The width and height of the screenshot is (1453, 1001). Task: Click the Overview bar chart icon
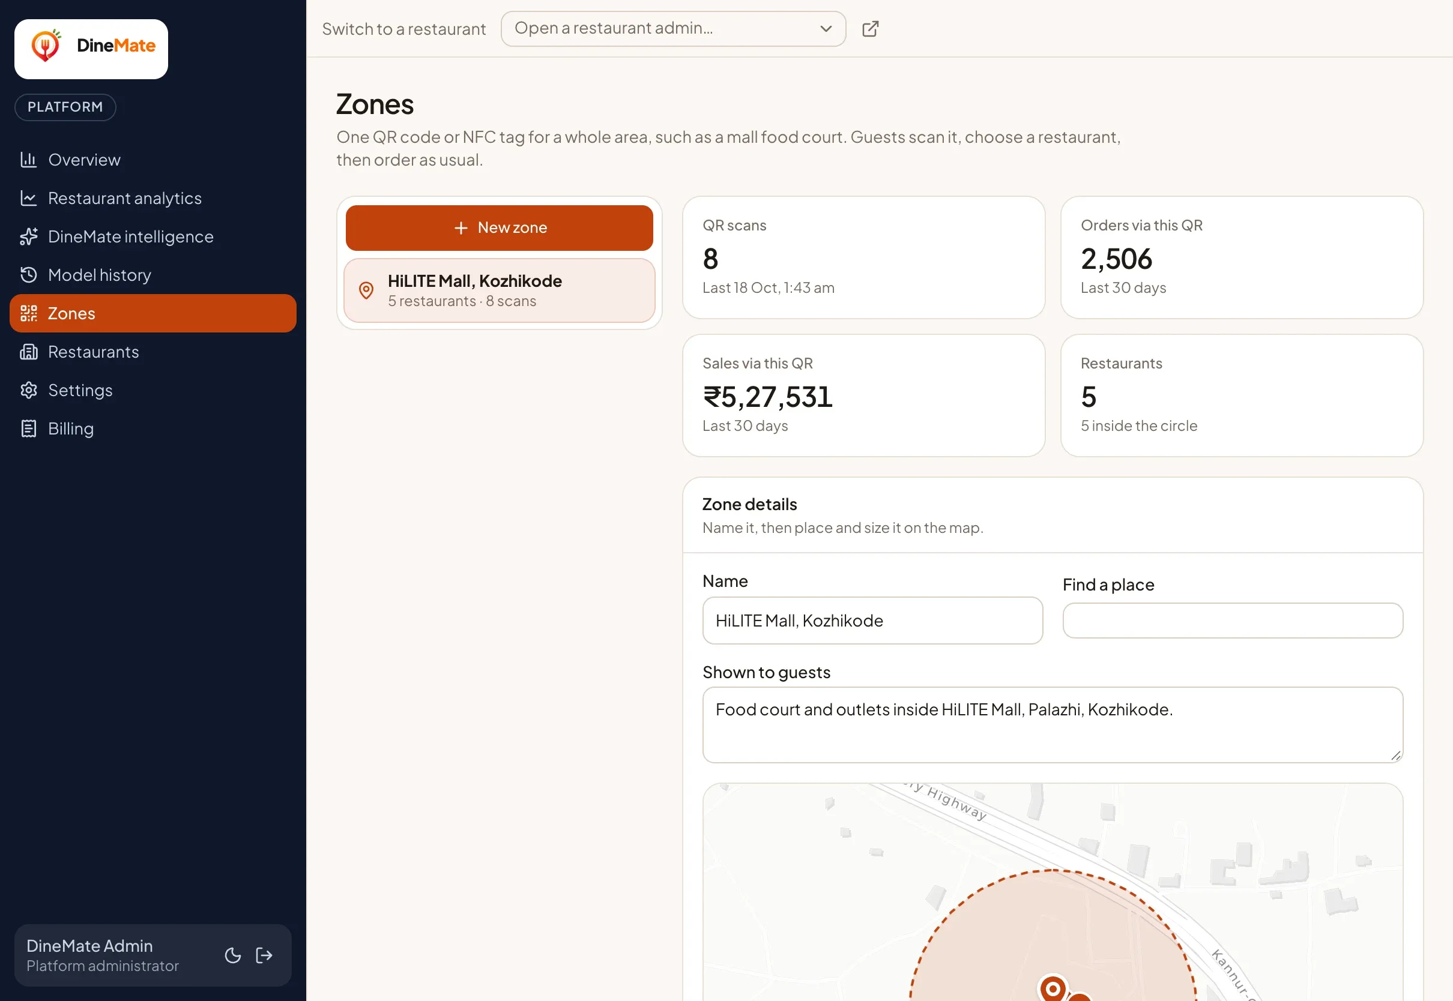click(29, 159)
